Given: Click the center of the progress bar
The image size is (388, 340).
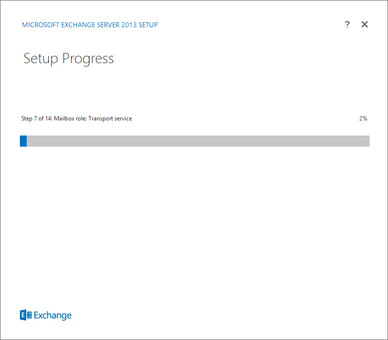Looking at the screenshot, I should point(194,141).
